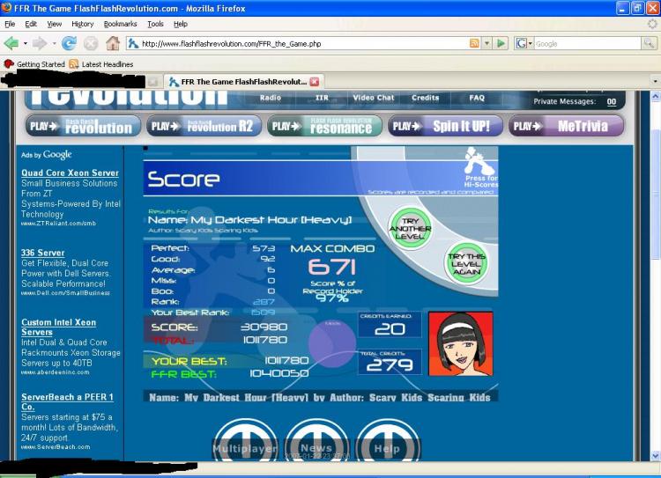The image size is (661, 478).
Task: Click the green Go arrow beside the URL
Action: [501, 43]
